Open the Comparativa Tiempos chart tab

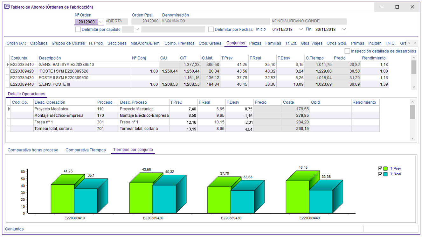coord(86,150)
